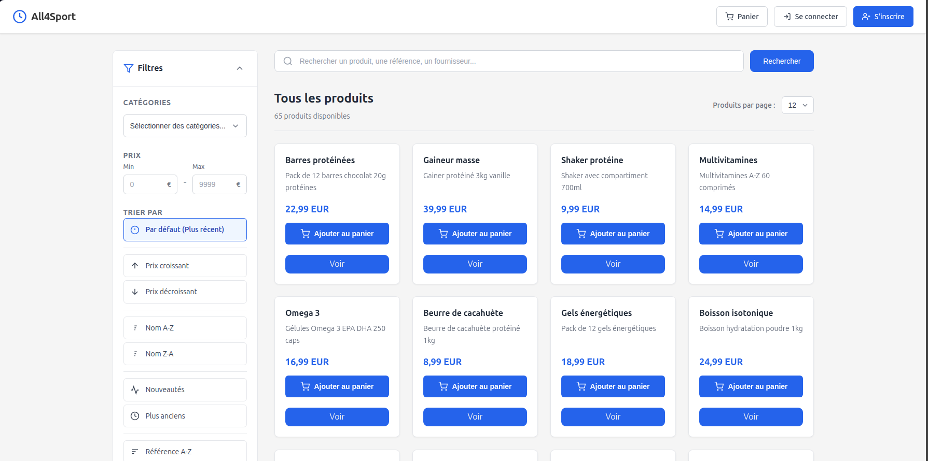
Task: Click the clock icon beside Plus anciens
Action: pyautogui.click(x=134, y=415)
